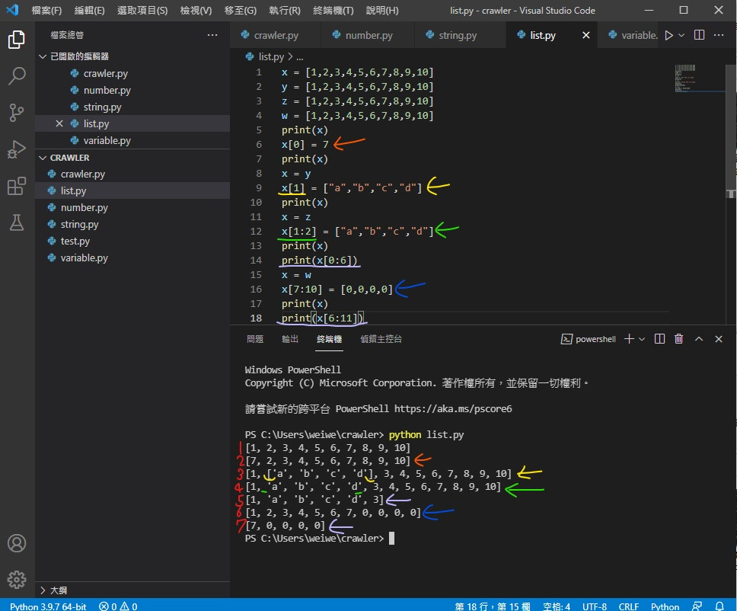Go to line via cursor position indicator
737x611 pixels.
492,606
